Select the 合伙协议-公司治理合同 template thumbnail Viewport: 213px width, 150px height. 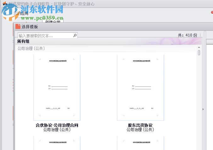pyautogui.click(x=57, y=87)
